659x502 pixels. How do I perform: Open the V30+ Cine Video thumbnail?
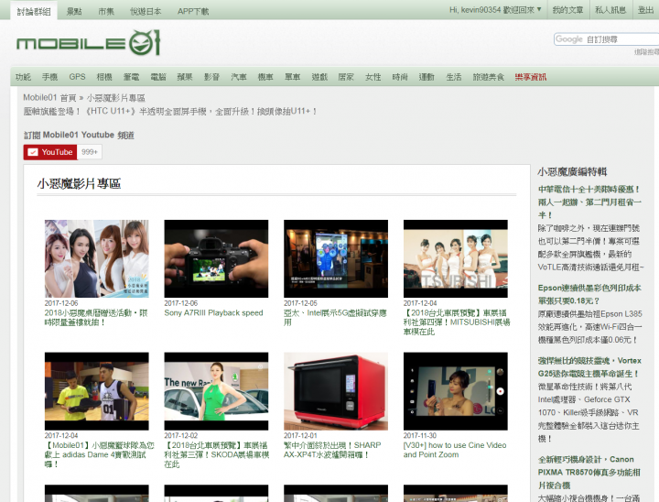pos(456,391)
